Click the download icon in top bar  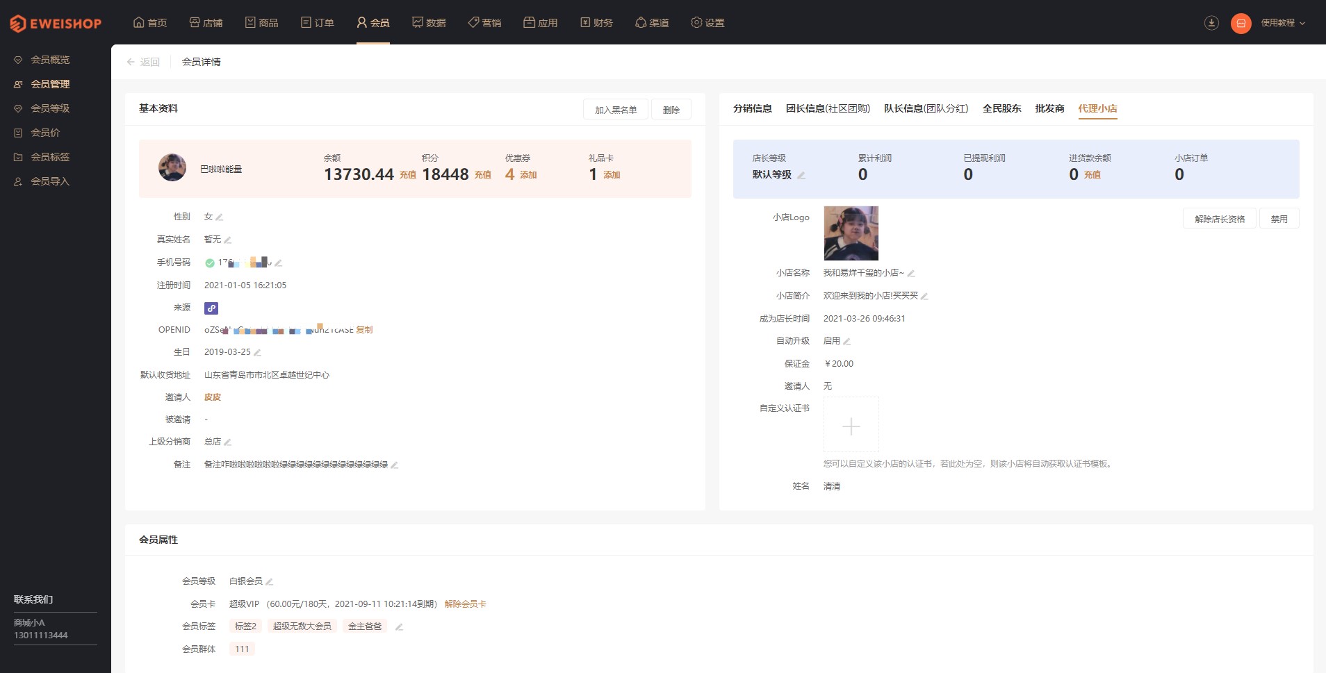1211,23
